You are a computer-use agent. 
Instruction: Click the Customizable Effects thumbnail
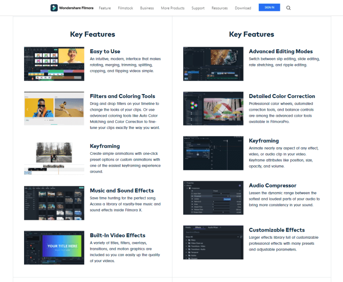(x=213, y=242)
